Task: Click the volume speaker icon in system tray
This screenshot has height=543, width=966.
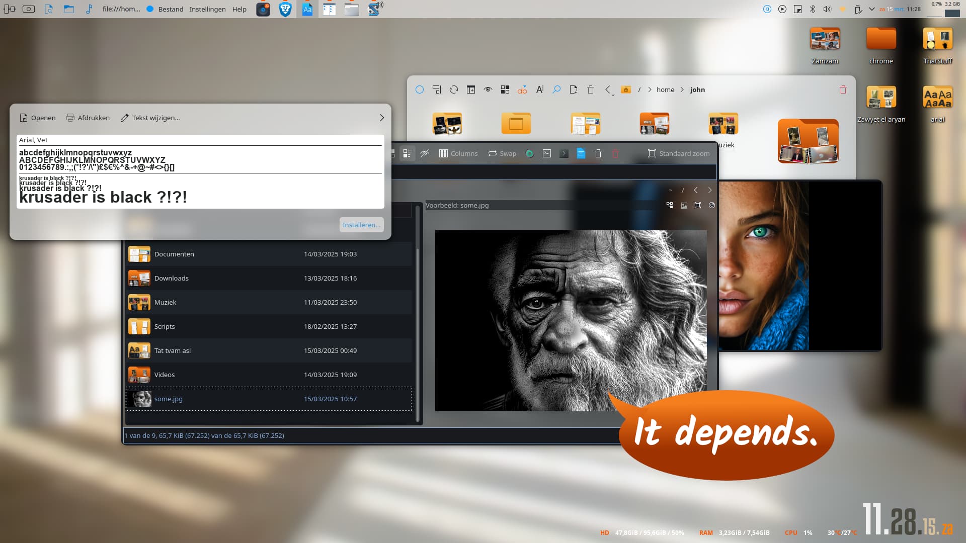Action: [x=827, y=9]
